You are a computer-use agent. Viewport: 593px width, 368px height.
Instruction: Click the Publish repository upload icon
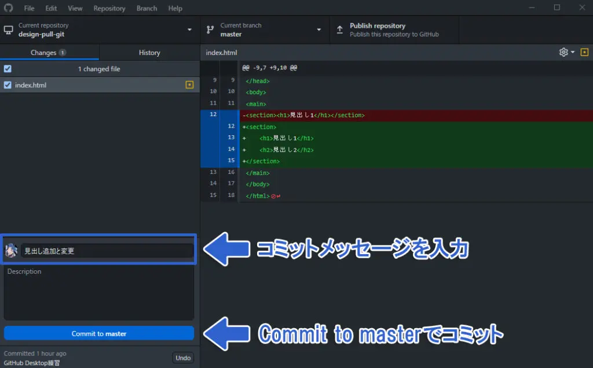click(339, 30)
